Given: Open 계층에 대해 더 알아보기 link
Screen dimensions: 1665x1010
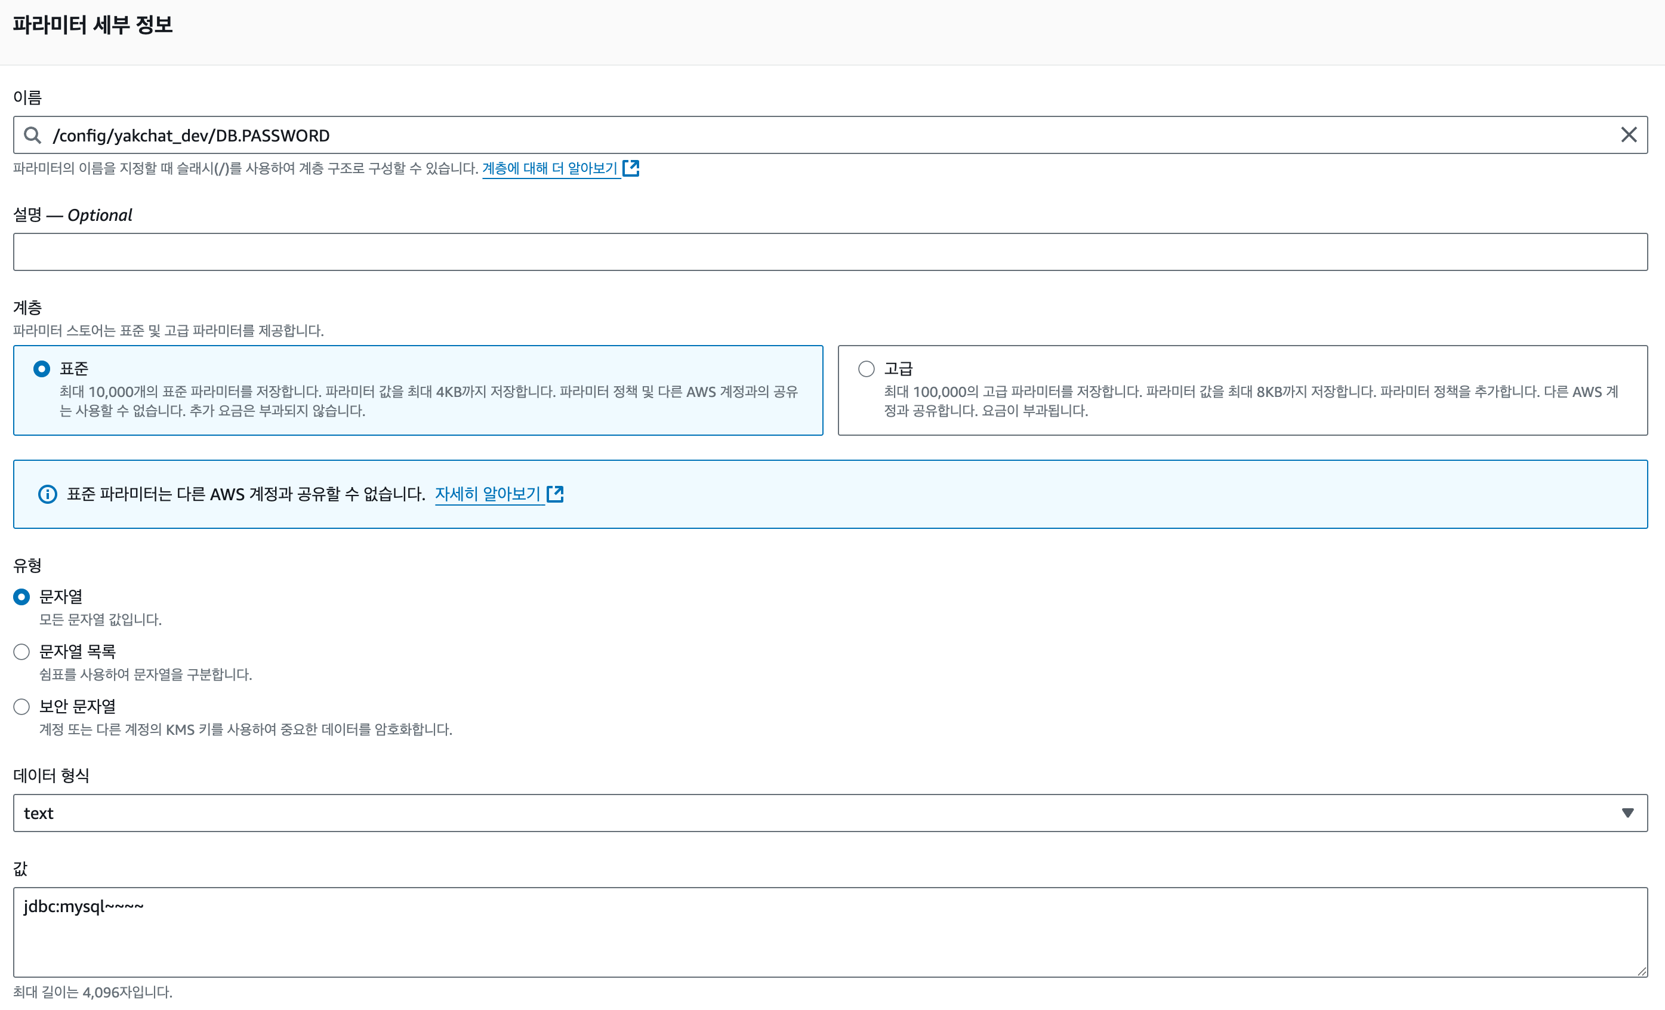Looking at the screenshot, I should (x=550, y=168).
